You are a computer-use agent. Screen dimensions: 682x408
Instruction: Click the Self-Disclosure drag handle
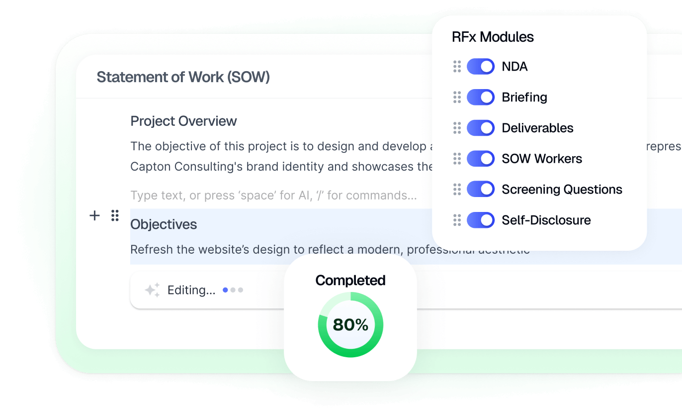457,220
